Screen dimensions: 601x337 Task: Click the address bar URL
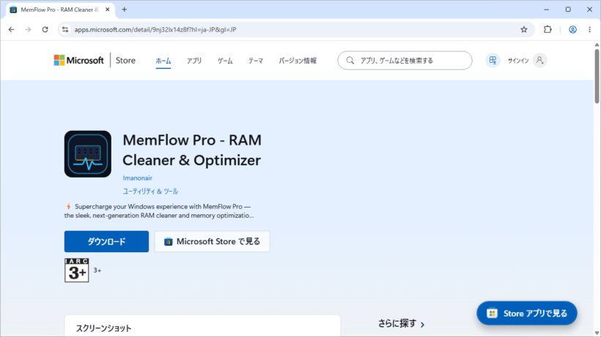[x=155, y=29]
